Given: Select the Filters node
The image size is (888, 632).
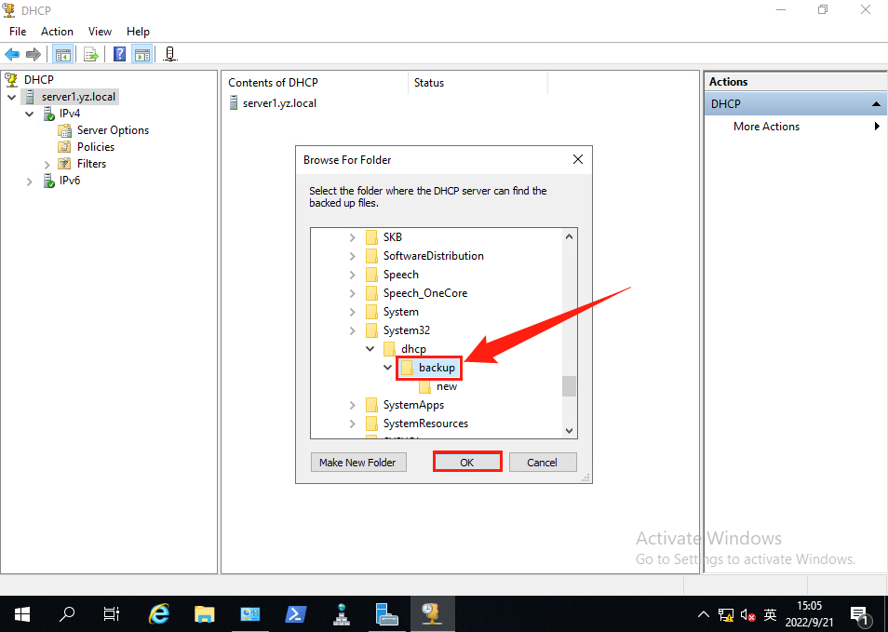Looking at the screenshot, I should pyautogui.click(x=92, y=164).
